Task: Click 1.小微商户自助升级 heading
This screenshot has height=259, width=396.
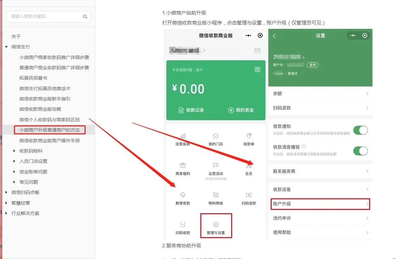Action: [184, 13]
